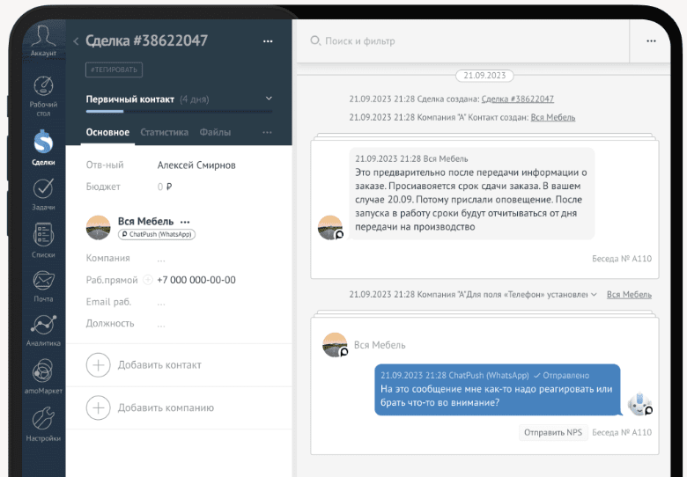Image resolution: width=687 pixels, height=477 pixels.
Task: Click plus circle for Добавить контакт
Action: tap(98, 365)
